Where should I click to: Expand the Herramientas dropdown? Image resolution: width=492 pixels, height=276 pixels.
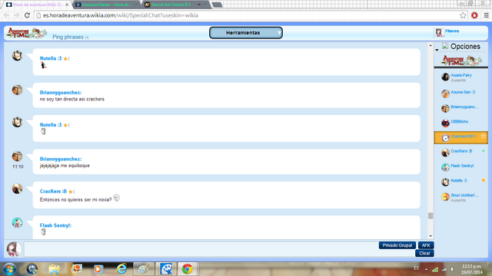[x=246, y=33]
